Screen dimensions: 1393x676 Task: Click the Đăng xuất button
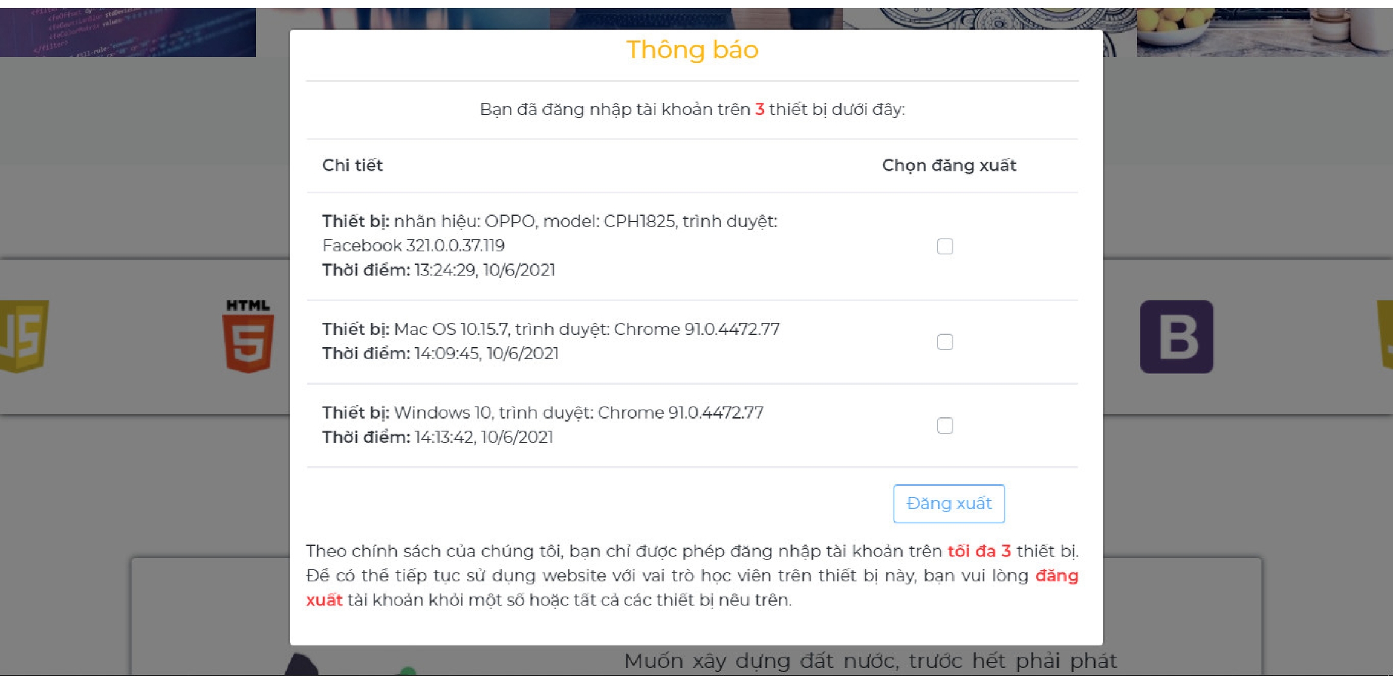click(x=949, y=503)
